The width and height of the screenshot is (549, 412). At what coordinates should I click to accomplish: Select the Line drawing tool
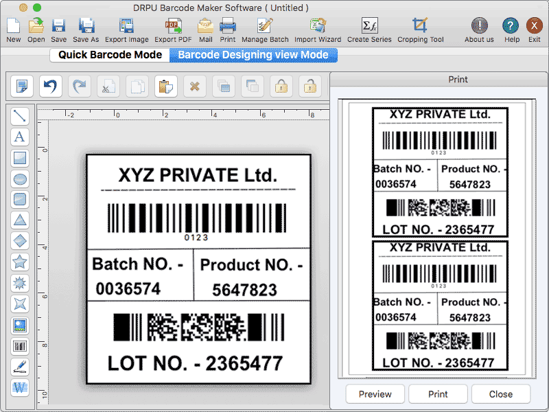click(x=20, y=116)
